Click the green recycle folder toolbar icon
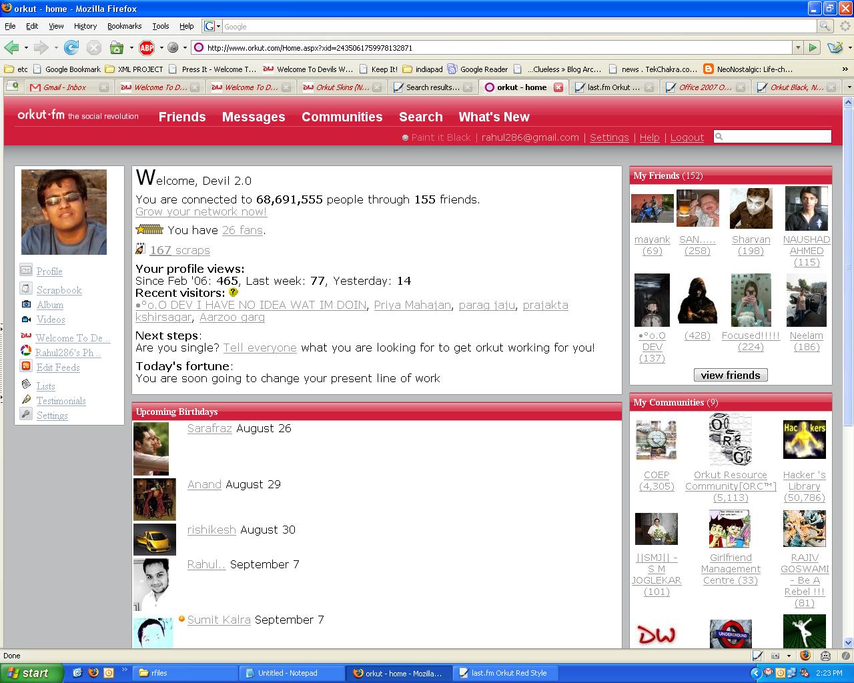854x683 pixels. pos(116,47)
